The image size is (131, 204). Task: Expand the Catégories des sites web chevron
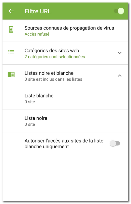pos(119,53)
